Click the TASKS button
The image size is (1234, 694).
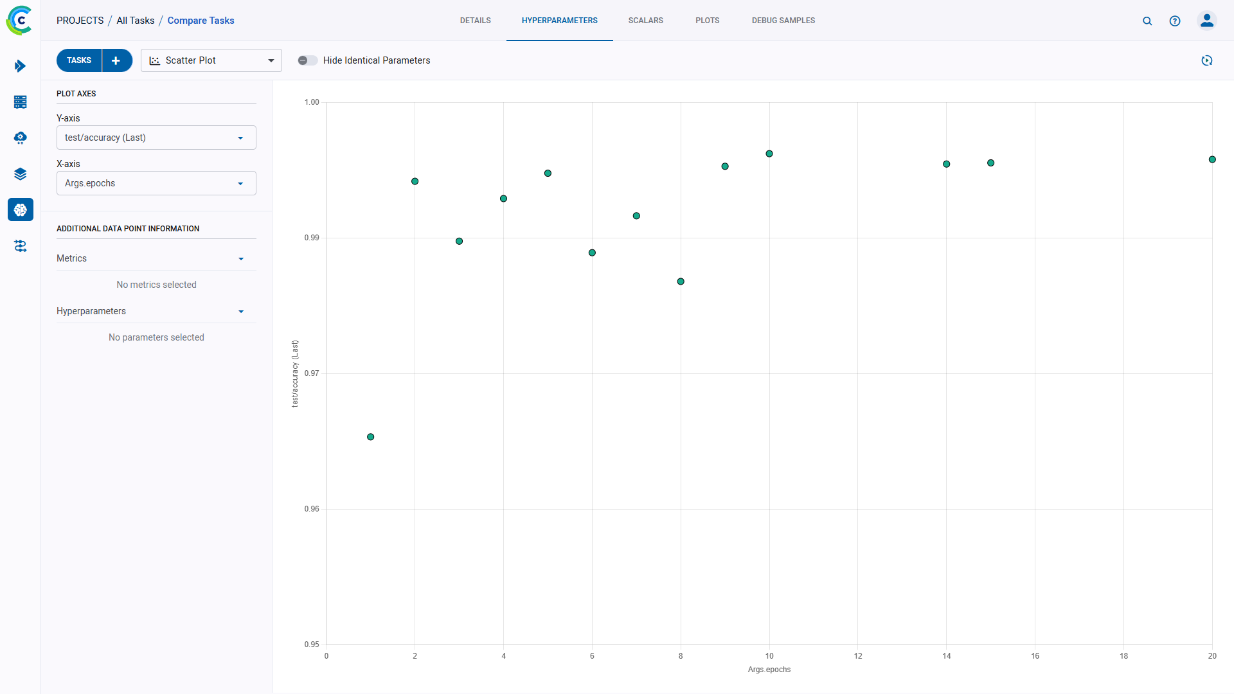[x=78, y=60]
